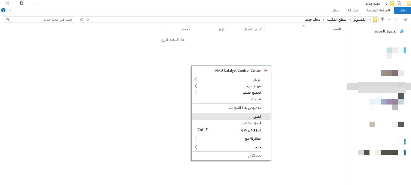Viewport: 411px width, 185px height.
Task: Maximize the مجلد جديد window
Action: tap(21, 3)
